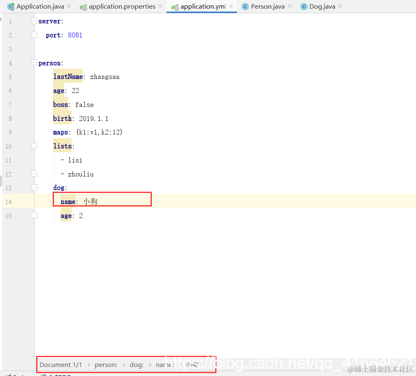Image resolution: width=416 pixels, height=376 pixels.
Task: Click the list item lisi
Action: click(75, 160)
